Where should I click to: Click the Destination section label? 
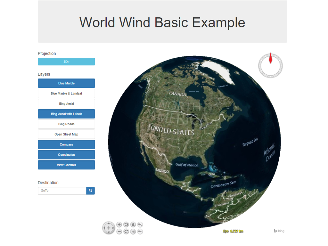(48, 183)
